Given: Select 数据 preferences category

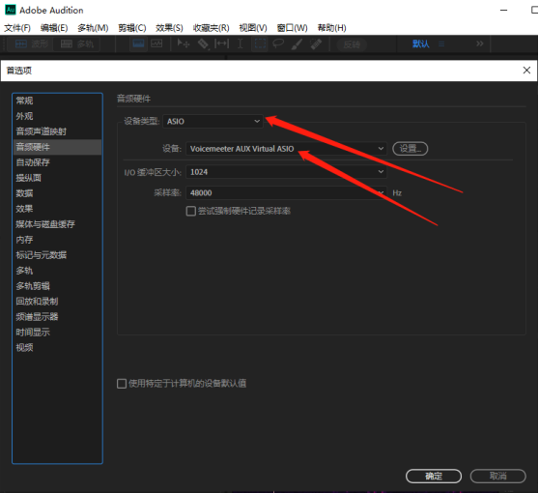Looking at the screenshot, I should point(57,193).
